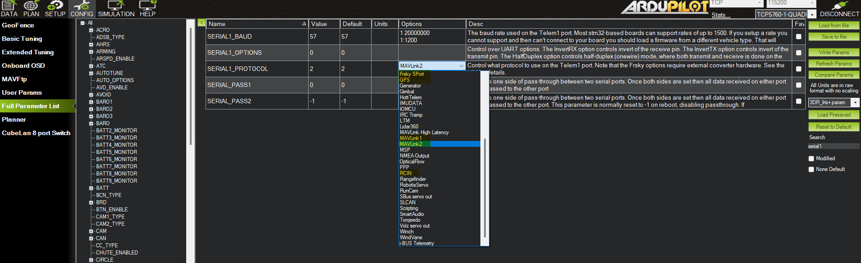Click the Refresh Params button
This screenshot has width=861, height=263.
pyautogui.click(x=834, y=64)
